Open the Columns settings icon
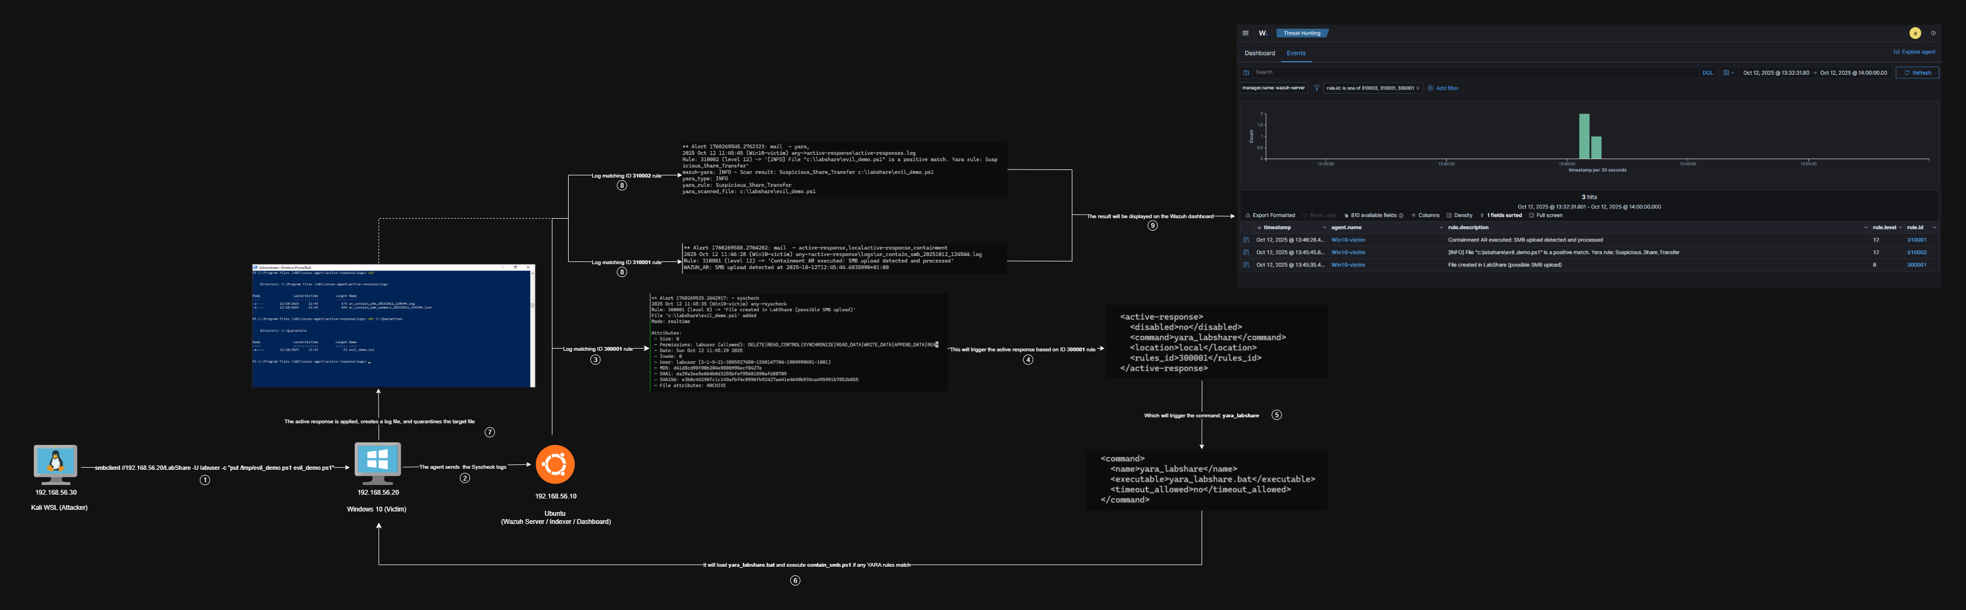This screenshot has height=610, width=1966. tap(1414, 215)
